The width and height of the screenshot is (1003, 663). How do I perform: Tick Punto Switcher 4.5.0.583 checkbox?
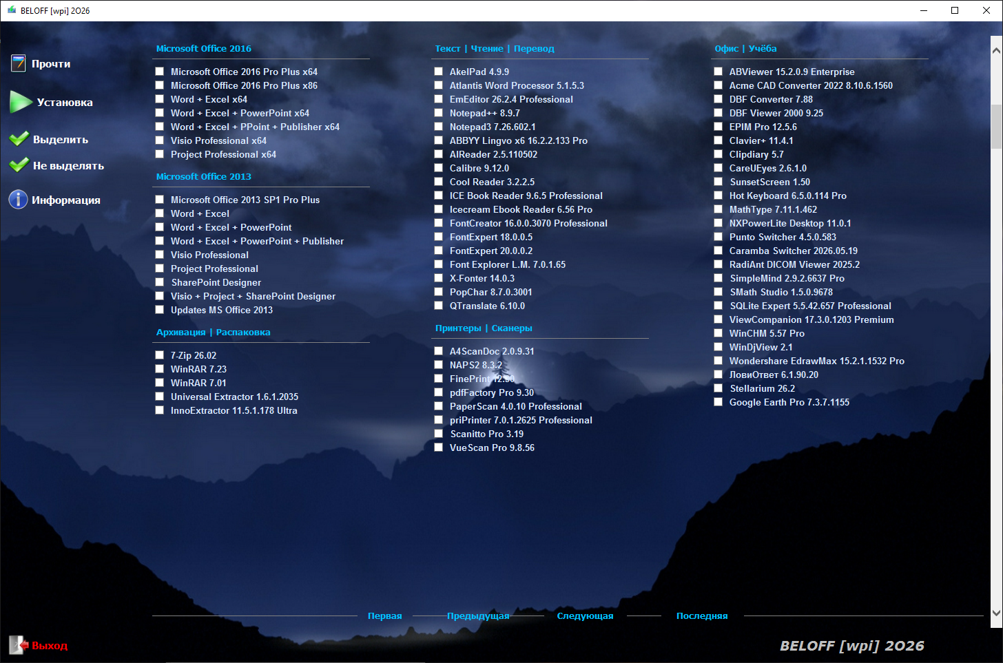pyautogui.click(x=718, y=237)
